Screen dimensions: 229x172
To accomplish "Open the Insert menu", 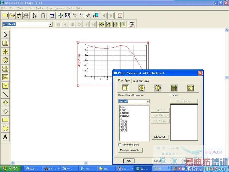I will pos(29,8).
